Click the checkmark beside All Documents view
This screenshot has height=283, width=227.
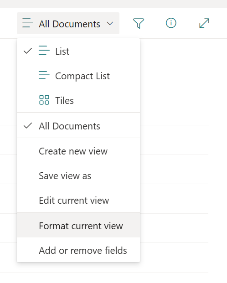(x=28, y=126)
